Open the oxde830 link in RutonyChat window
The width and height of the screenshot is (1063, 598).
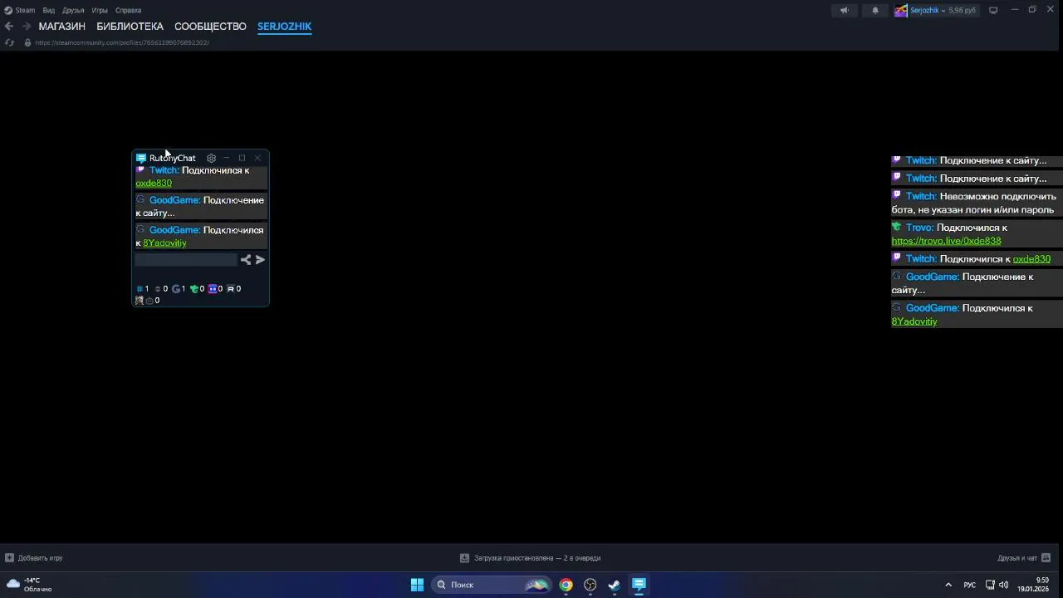pyautogui.click(x=154, y=183)
